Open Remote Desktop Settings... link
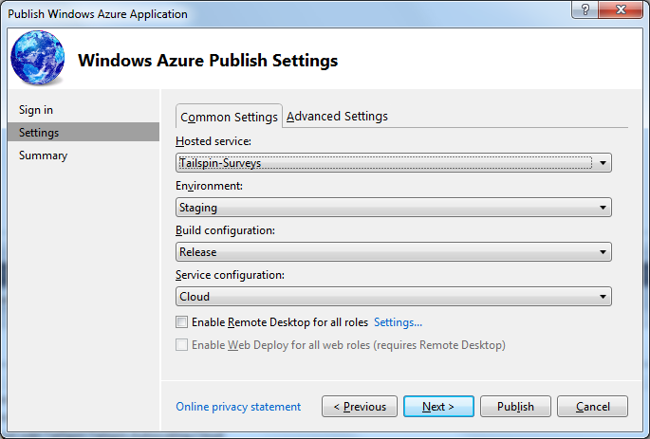650x439 pixels. point(398,322)
